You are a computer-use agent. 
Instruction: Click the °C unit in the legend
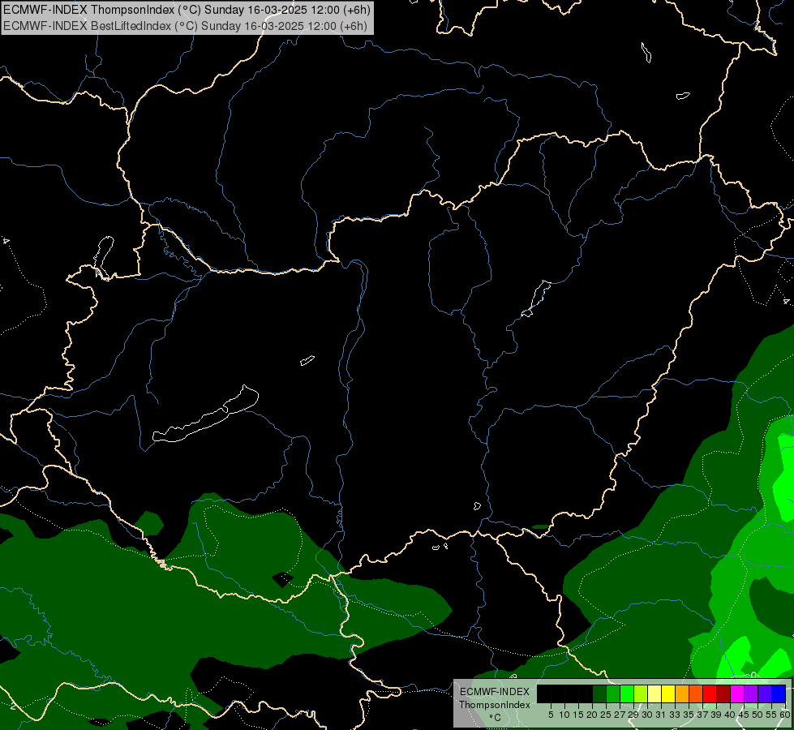[x=495, y=717]
